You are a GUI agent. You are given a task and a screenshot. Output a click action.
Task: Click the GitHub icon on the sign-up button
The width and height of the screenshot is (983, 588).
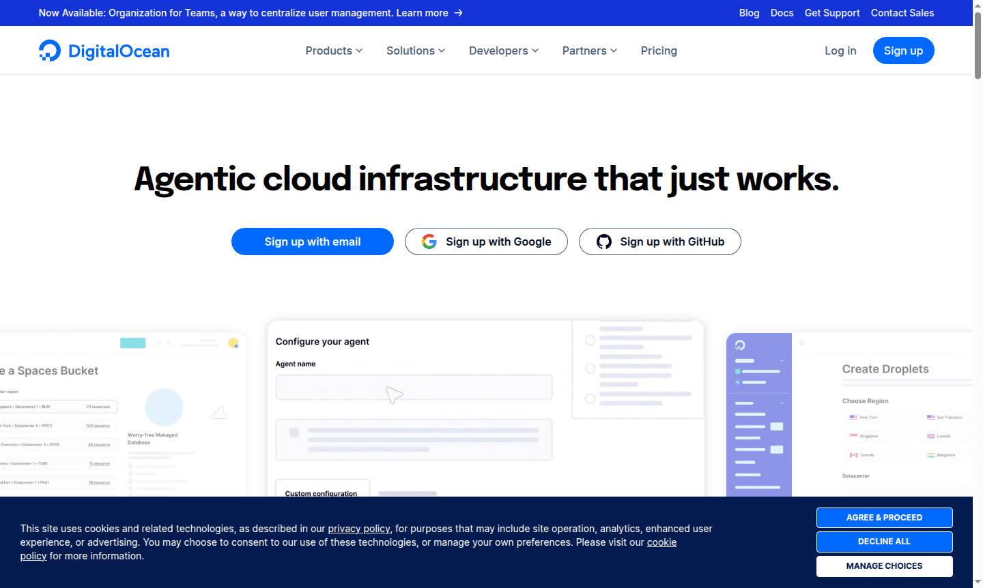coord(604,241)
